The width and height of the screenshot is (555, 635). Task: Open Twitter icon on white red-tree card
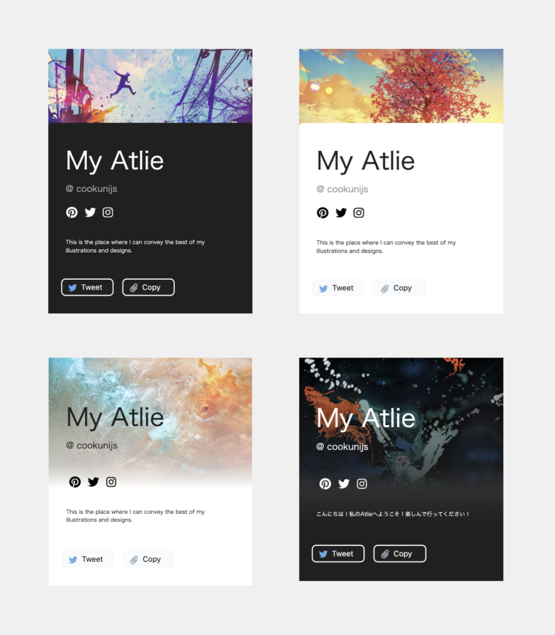(x=341, y=213)
